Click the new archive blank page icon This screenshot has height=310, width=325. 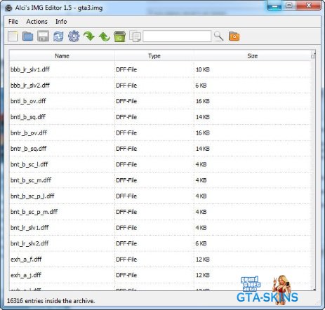[x=13, y=36]
